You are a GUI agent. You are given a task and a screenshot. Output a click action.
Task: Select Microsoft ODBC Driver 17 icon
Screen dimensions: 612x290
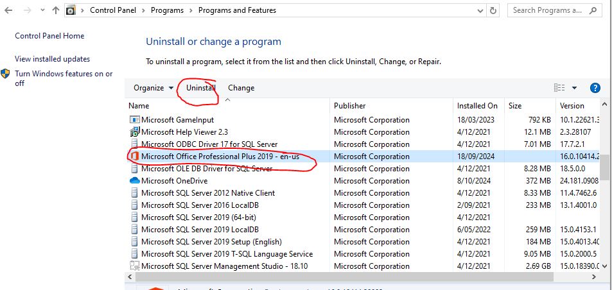(135, 144)
